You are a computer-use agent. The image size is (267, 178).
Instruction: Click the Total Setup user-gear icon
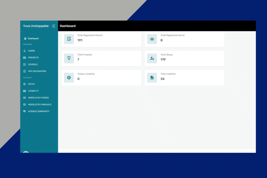[152, 58]
